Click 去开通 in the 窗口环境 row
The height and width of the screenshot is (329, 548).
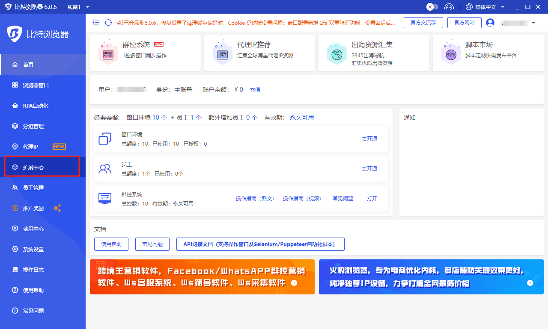[369, 138]
